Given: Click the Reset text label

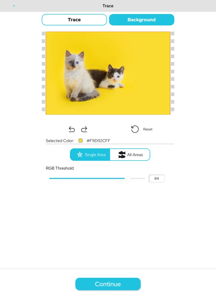Looking at the screenshot, I should (x=148, y=129).
